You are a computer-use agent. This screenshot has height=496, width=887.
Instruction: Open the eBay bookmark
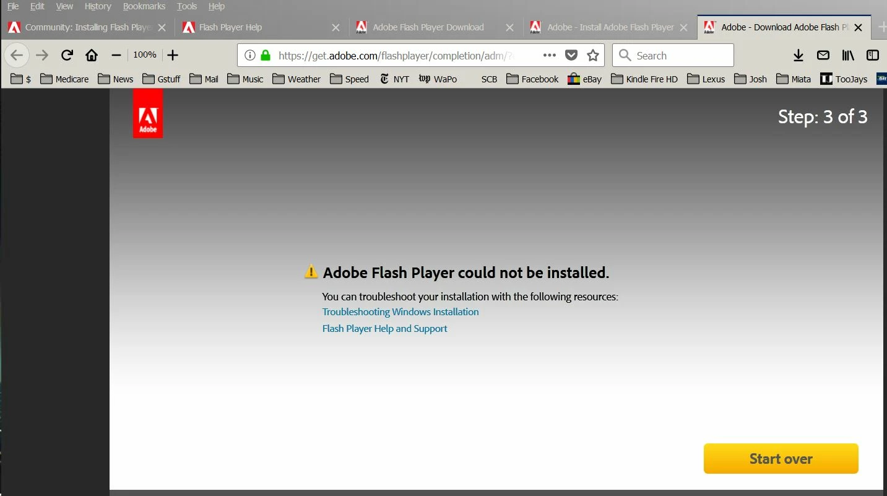(x=584, y=79)
